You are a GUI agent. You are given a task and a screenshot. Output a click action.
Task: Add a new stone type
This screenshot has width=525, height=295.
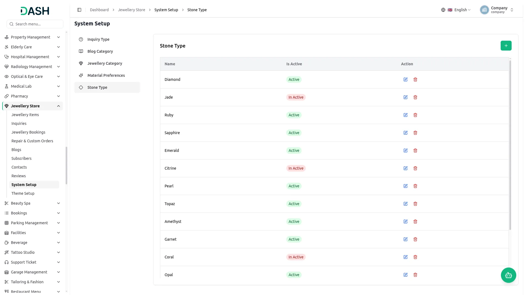(506, 46)
